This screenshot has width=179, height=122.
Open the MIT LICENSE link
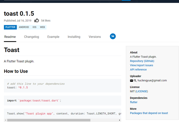142,91
